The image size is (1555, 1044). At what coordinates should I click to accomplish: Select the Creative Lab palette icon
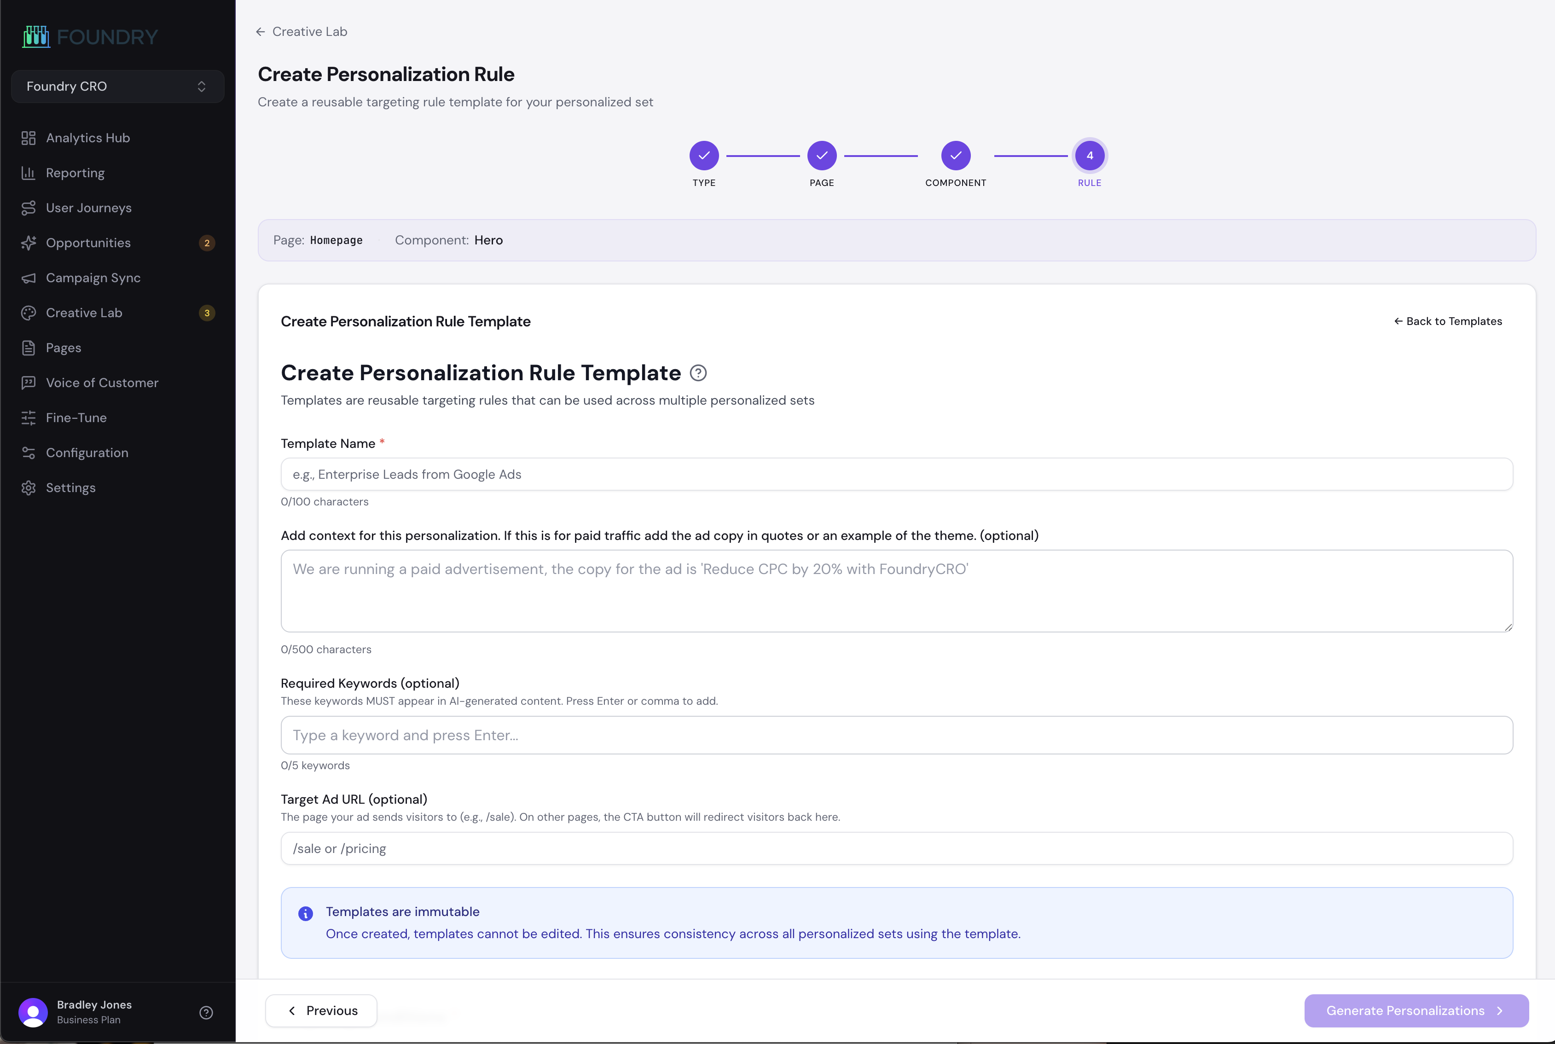pos(28,312)
